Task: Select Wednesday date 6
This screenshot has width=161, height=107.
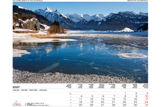Action: pyautogui.click(x=103, y=96)
